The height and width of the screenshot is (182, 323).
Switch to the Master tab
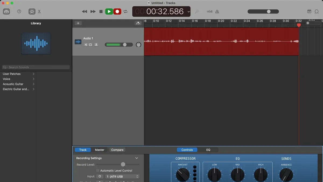[x=100, y=150]
